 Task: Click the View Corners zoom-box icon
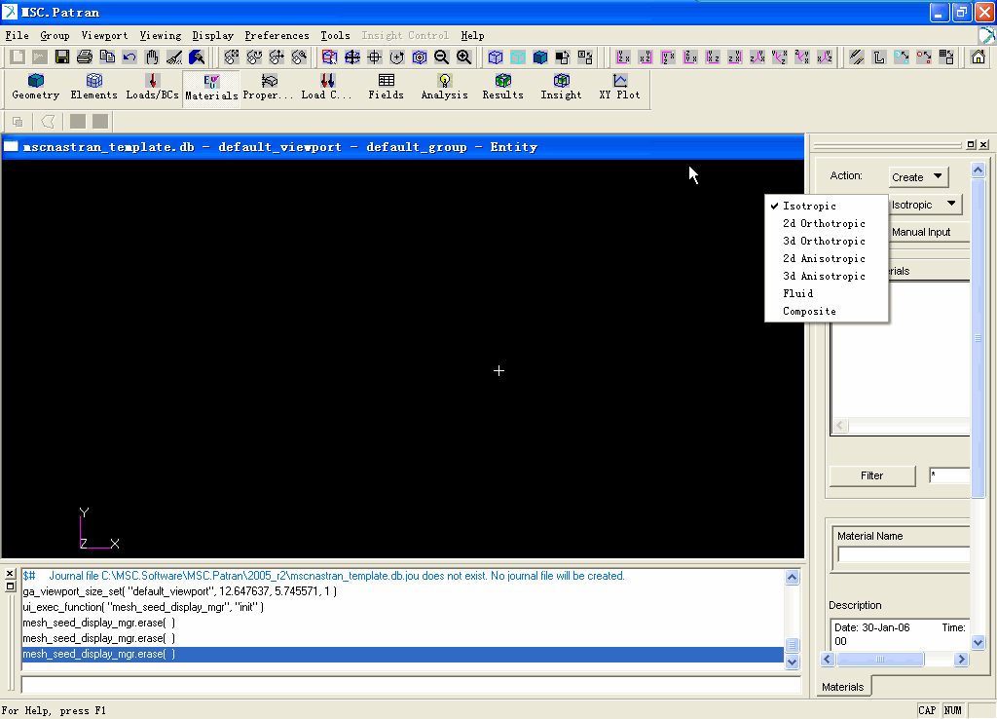[329, 57]
